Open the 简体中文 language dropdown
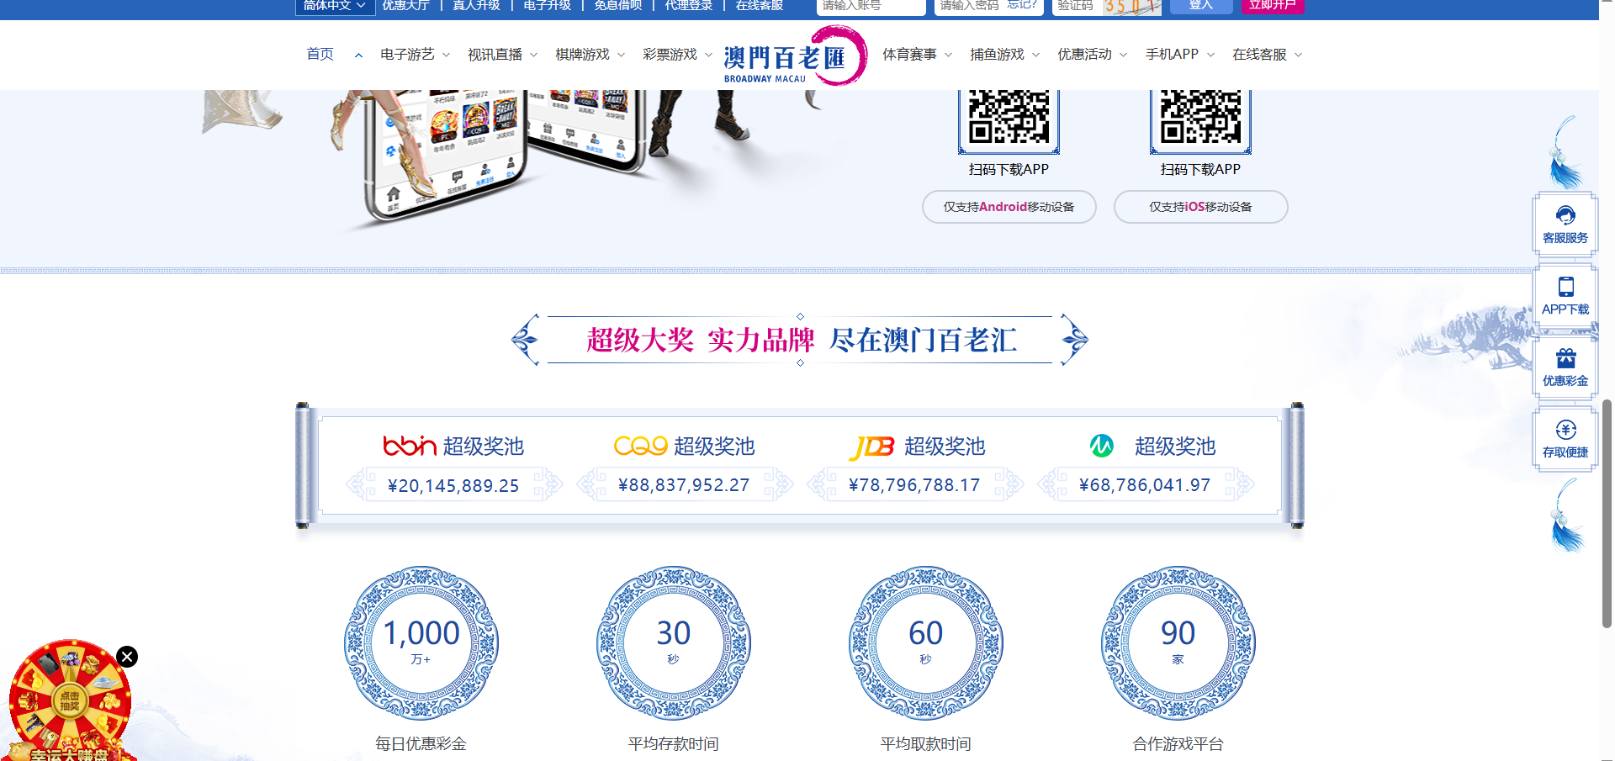Screen dimensions: 1615x761 (x=334, y=6)
